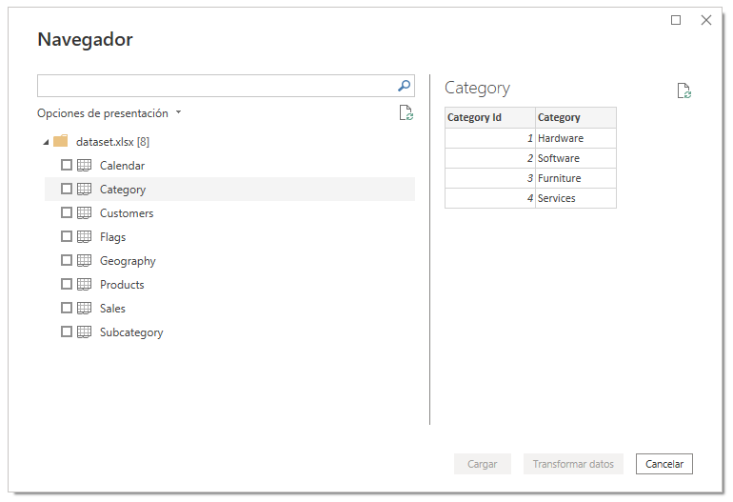Collapse the dataset.xlsx tree node
The height and width of the screenshot is (502, 733).
(46, 143)
